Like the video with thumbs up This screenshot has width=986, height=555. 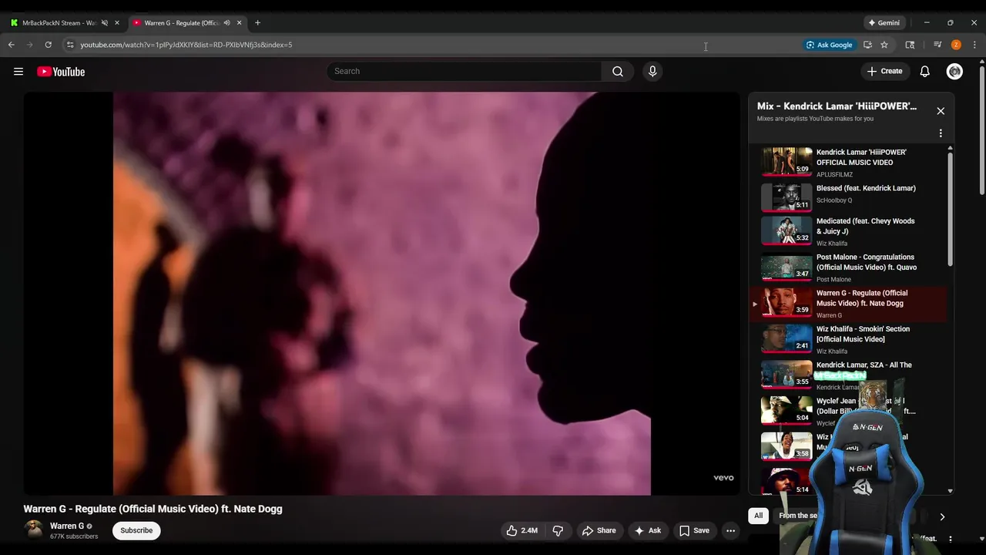(522, 530)
